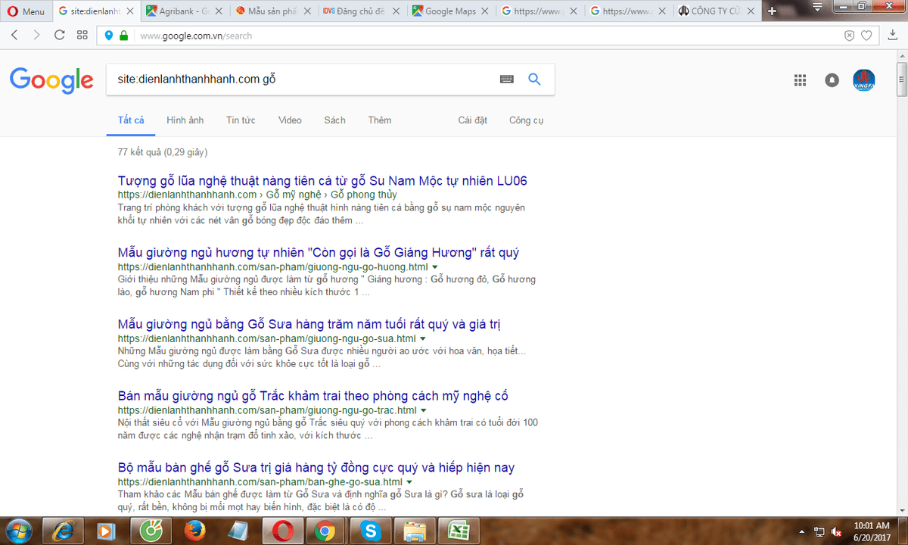Click the muted volume tray icon
Screen dimensions: 908x545
click(x=837, y=531)
